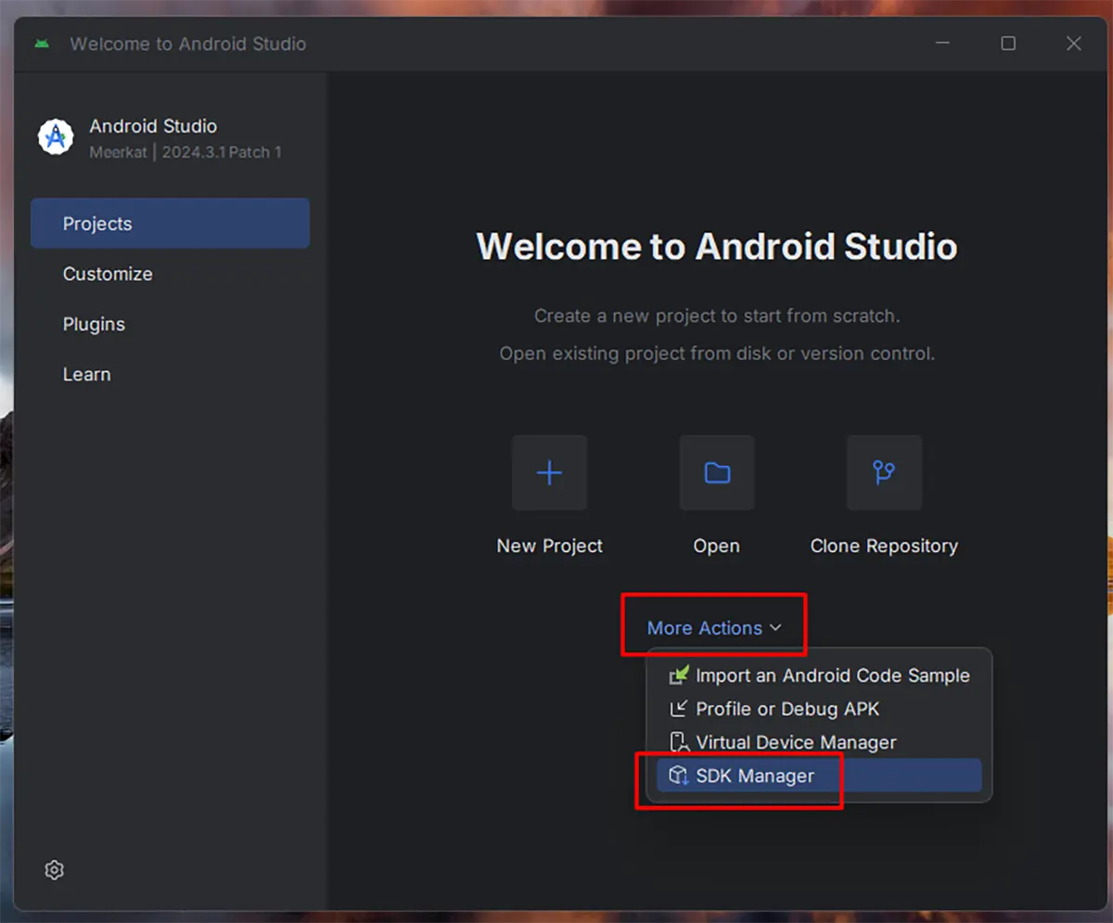This screenshot has width=1113, height=923.
Task: Click the SDK Manager cube icon
Action: pyautogui.click(x=678, y=776)
